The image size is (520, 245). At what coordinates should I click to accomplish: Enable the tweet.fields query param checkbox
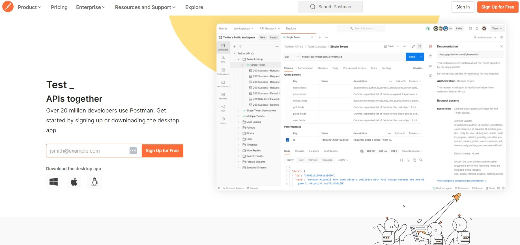tap(287, 88)
